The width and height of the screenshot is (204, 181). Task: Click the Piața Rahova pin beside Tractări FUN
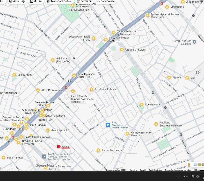click(x=26, y=125)
